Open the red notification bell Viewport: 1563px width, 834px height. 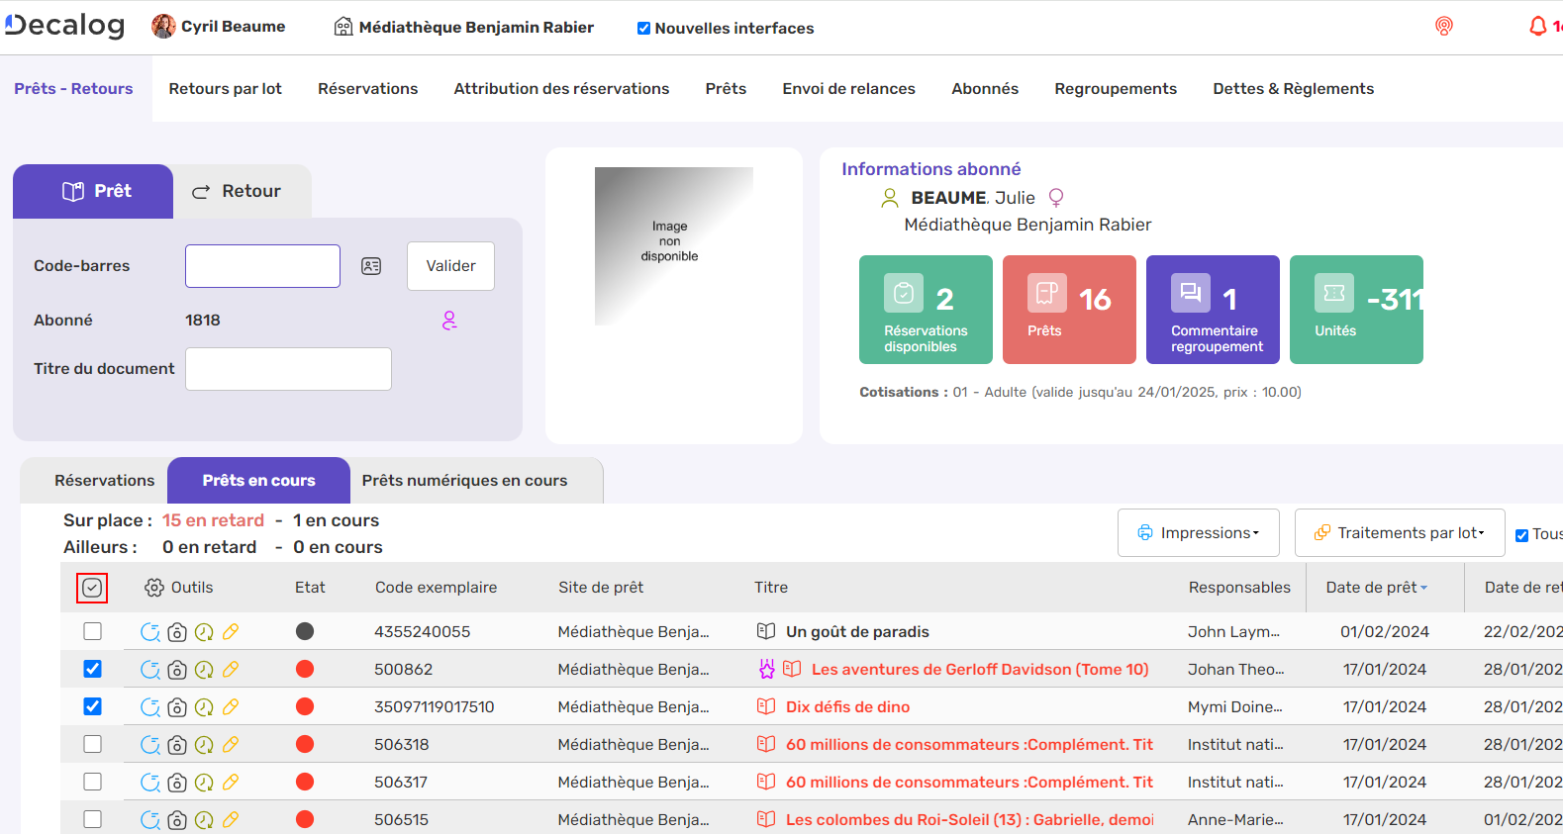(x=1537, y=27)
